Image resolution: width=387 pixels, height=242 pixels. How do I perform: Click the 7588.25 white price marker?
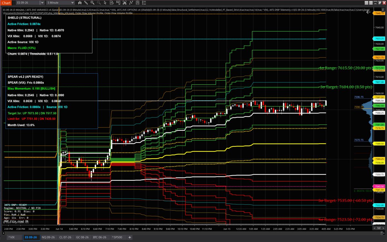(x=379, y=113)
